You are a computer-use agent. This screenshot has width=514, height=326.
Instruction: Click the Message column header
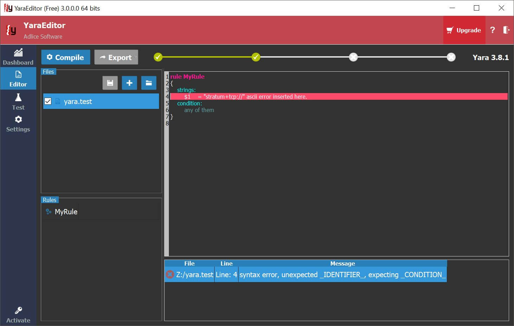click(x=342, y=263)
